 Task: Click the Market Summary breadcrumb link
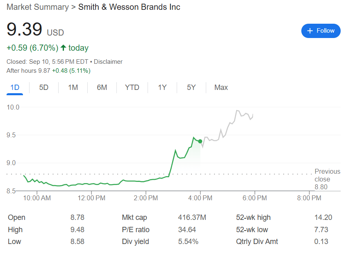point(38,7)
